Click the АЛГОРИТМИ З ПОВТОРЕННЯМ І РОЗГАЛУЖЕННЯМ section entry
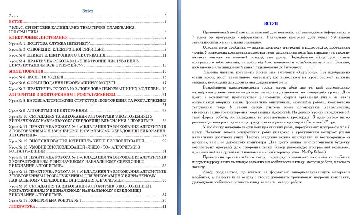Image resolution: width=358 pixels, height=215 pixels. pyautogui.click(x=62, y=94)
